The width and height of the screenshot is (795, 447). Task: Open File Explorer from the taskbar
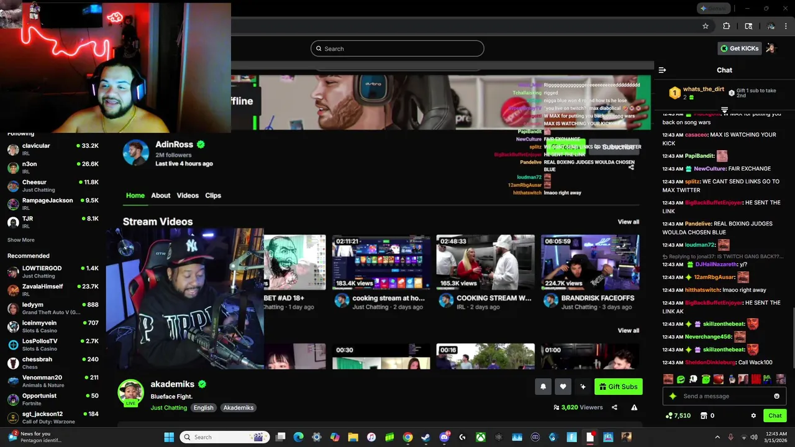coord(353,437)
